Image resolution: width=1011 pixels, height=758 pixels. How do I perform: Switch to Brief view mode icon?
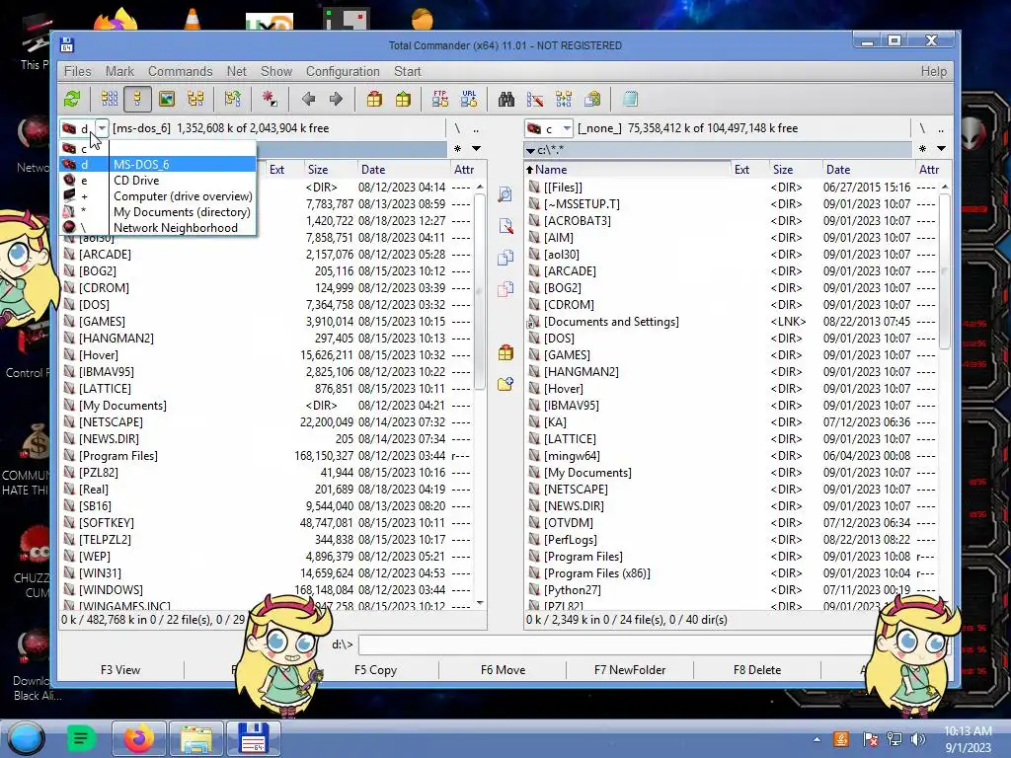coord(109,100)
